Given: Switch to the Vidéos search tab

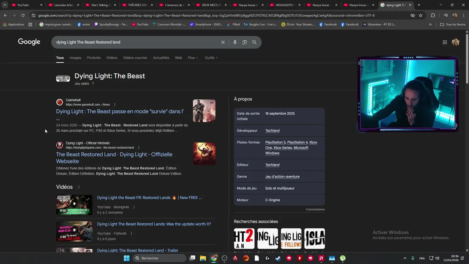Looking at the screenshot, I should tap(112, 58).
